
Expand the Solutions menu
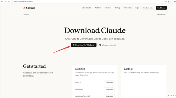tap(109, 8)
